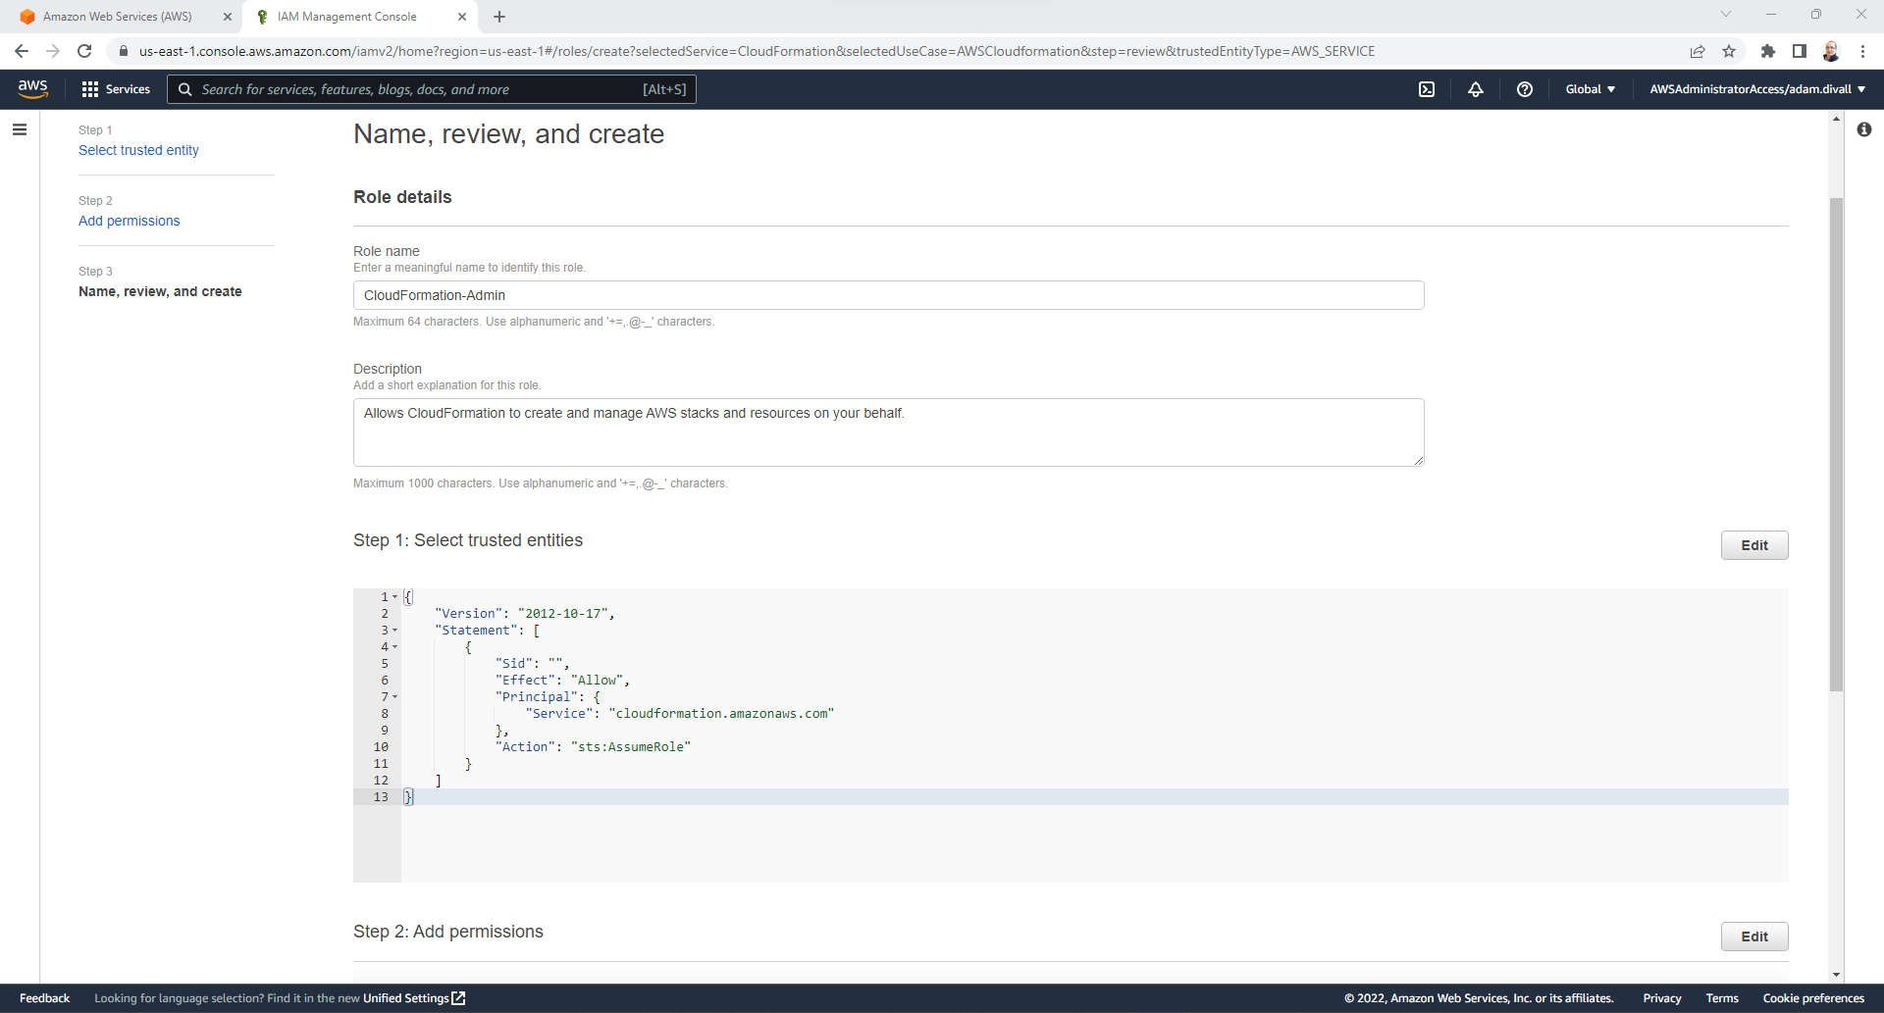Focus the Role name input field

coord(888,295)
